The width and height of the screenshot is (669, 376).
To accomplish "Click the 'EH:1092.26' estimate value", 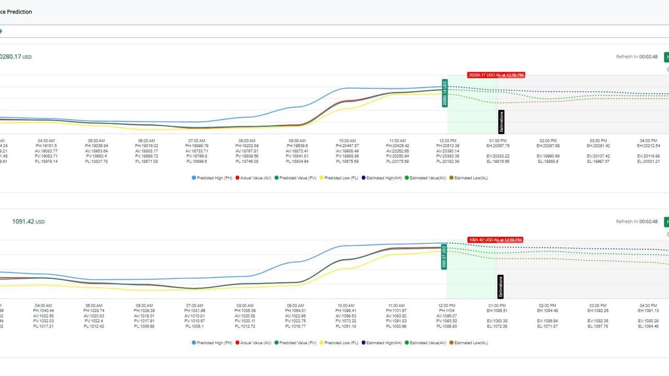I will point(597,311).
